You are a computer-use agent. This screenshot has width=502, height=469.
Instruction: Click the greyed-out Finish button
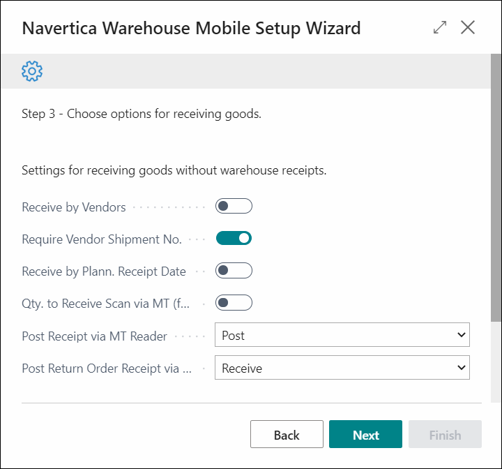click(445, 434)
